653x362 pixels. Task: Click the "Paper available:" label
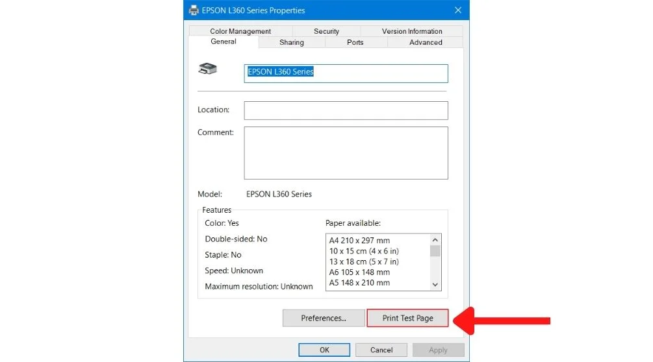(x=353, y=223)
